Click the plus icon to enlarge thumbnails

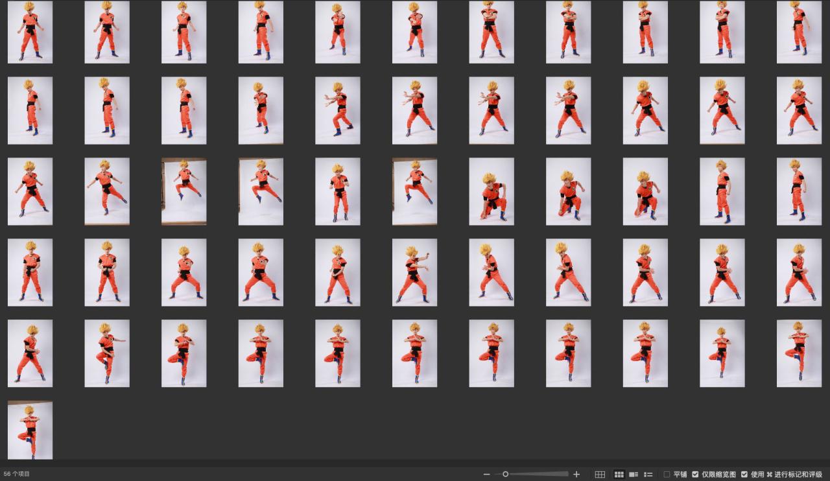point(576,475)
